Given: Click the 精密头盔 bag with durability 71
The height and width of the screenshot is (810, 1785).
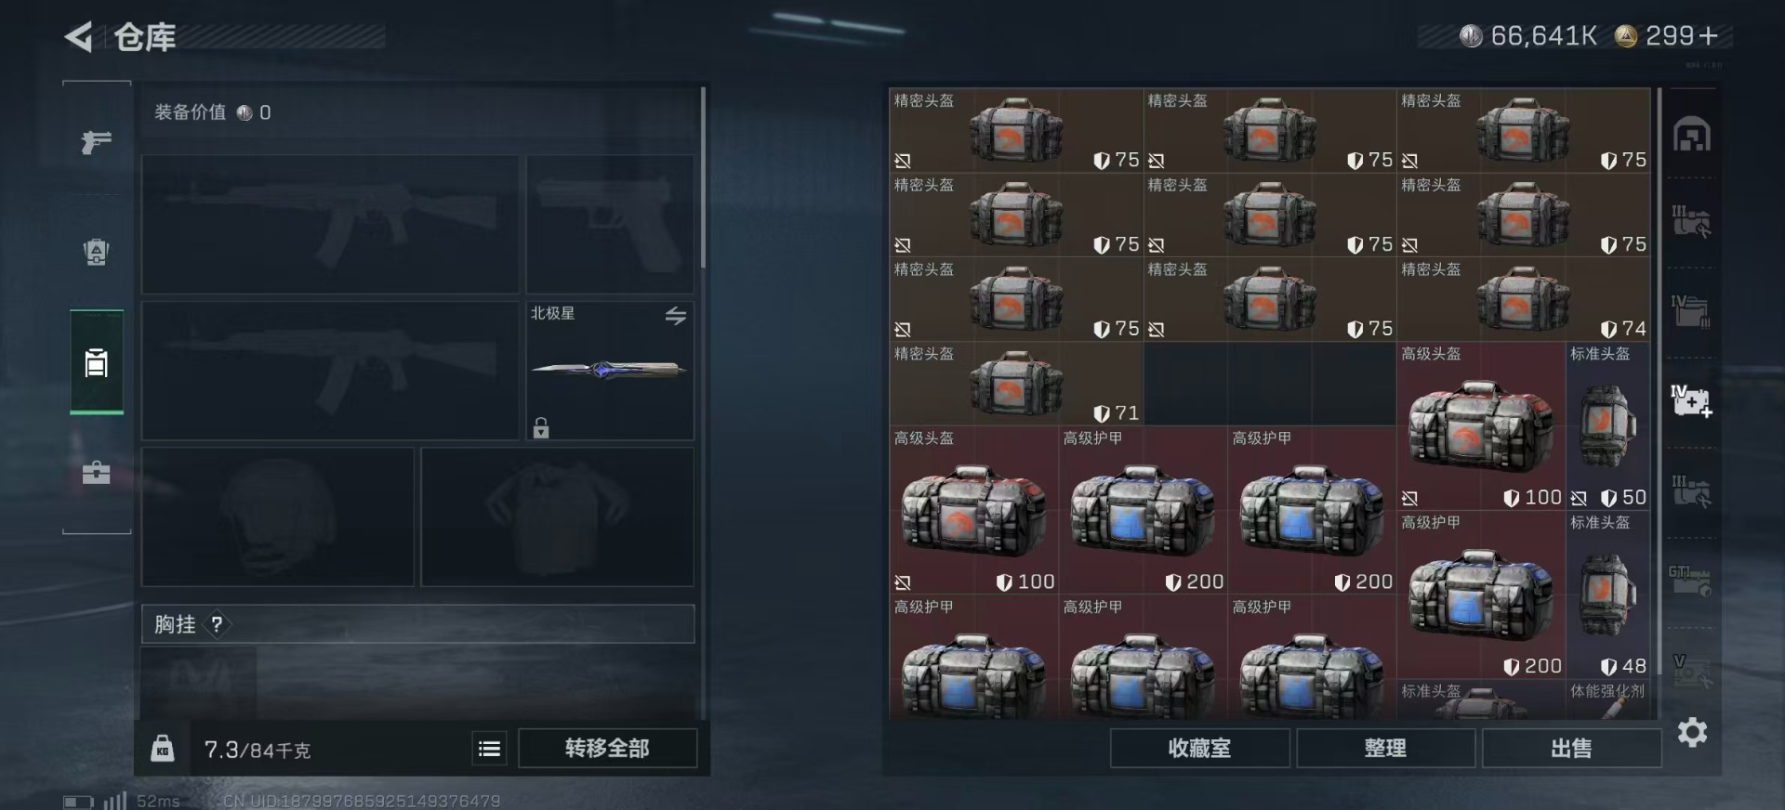Looking at the screenshot, I should tap(1016, 384).
